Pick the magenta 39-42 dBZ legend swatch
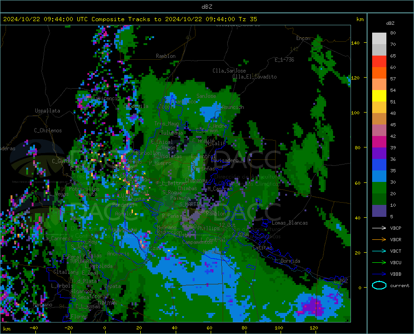 tap(379, 142)
